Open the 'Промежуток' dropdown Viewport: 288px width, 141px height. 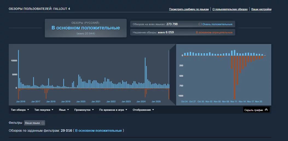[x=84, y=110]
